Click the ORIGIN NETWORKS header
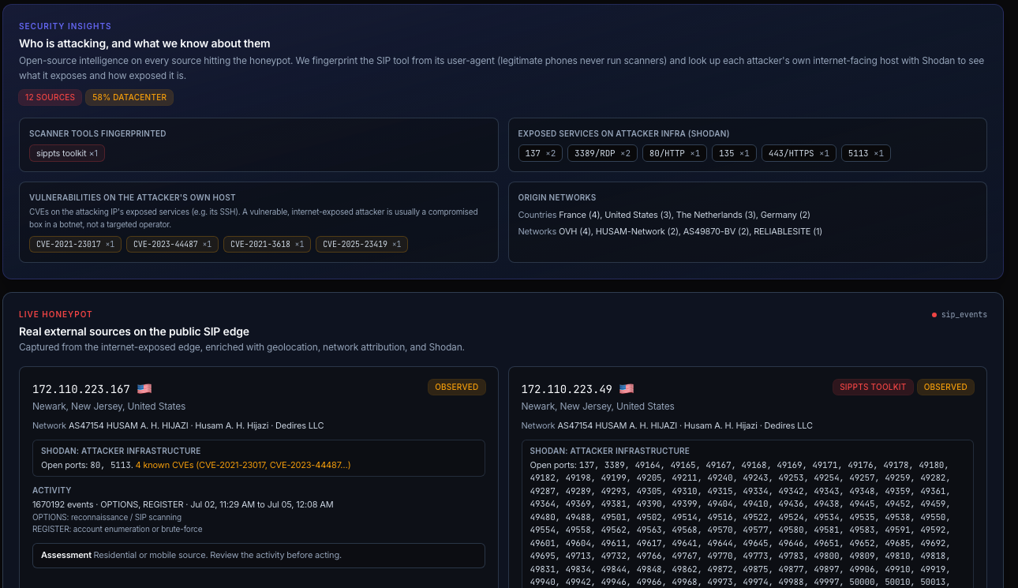This screenshot has height=588, width=1018. pyautogui.click(x=557, y=197)
